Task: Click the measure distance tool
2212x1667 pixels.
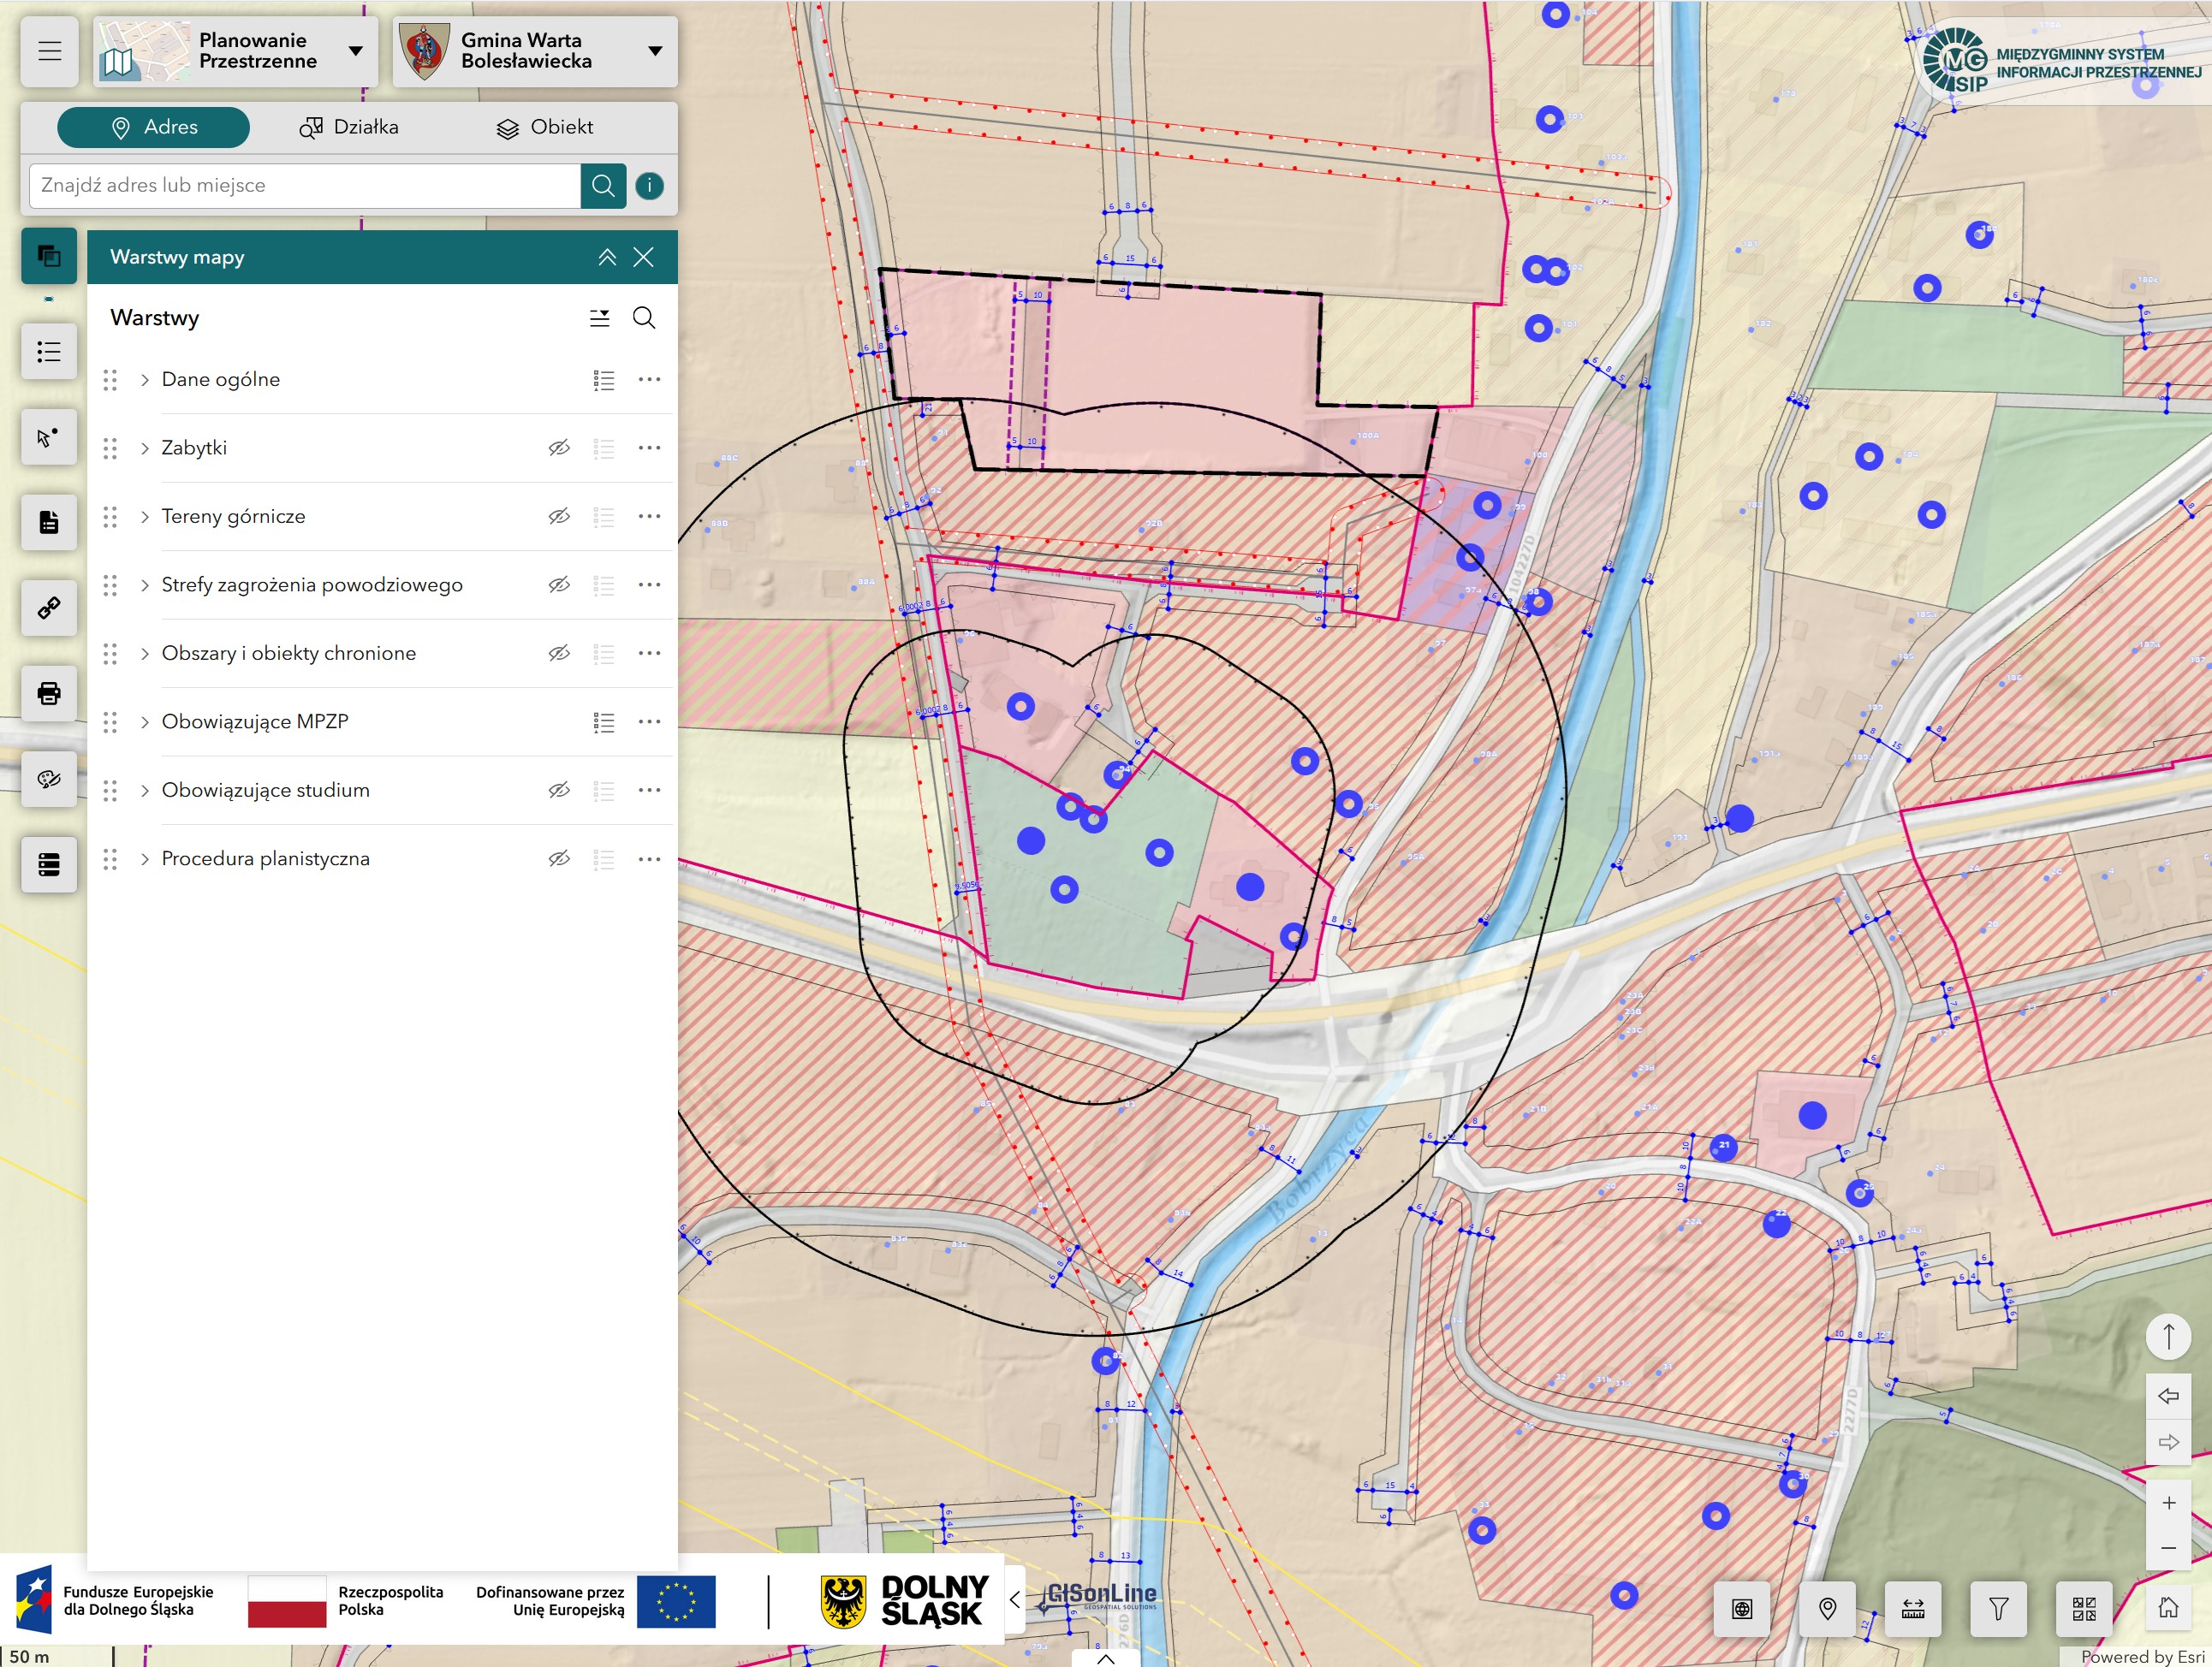Action: 1912,1608
